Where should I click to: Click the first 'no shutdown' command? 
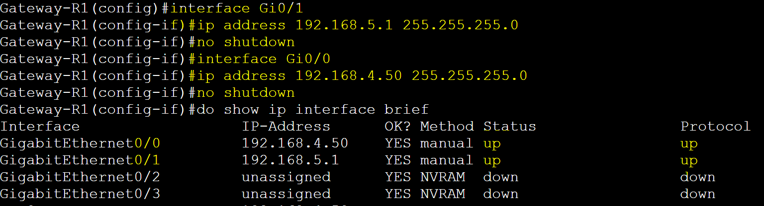coord(246,42)
